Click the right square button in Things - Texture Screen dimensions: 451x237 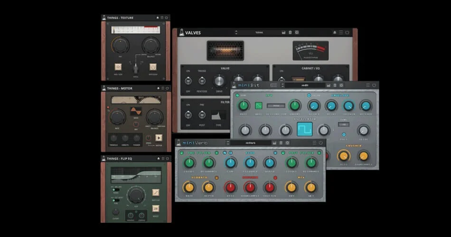153,67
